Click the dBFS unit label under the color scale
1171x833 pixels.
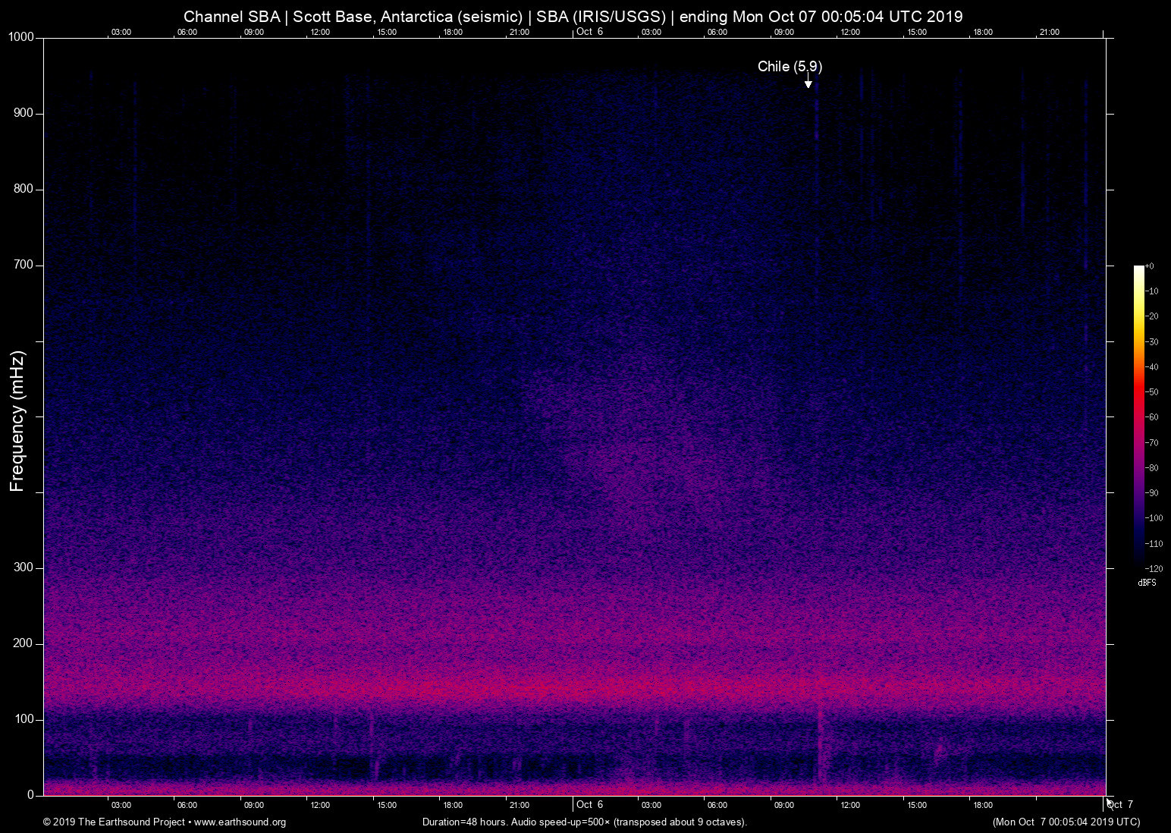(x=1147, y=583)
